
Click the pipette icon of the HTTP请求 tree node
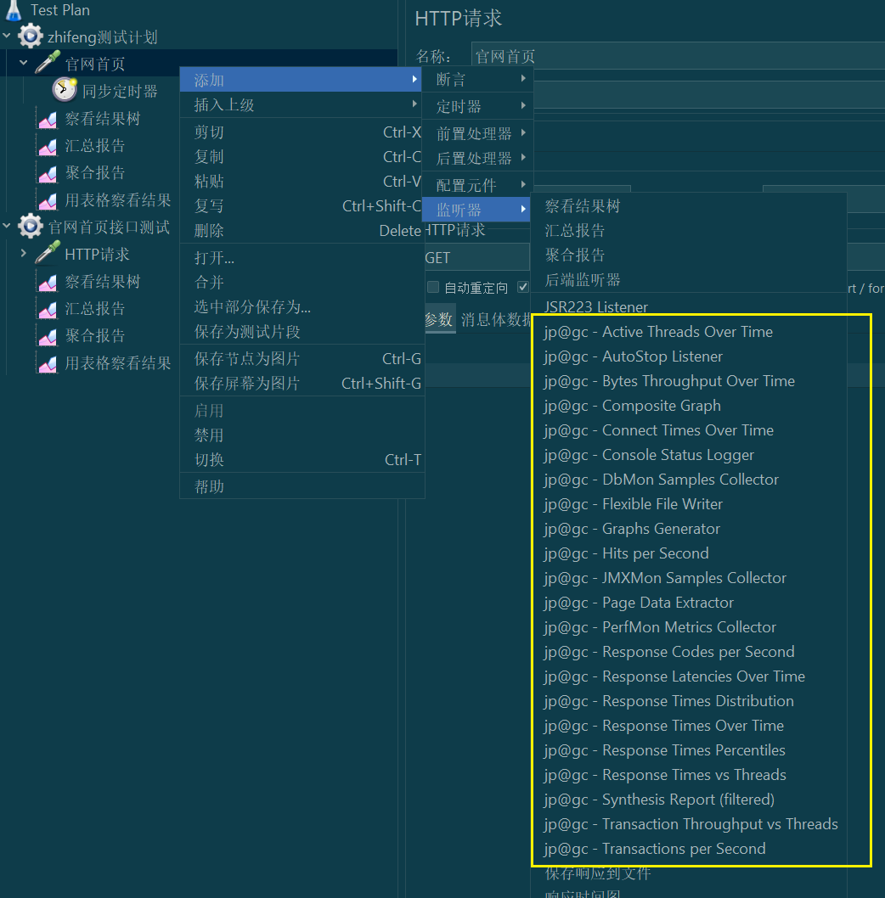pyautogui.click(x=48, y=253)
